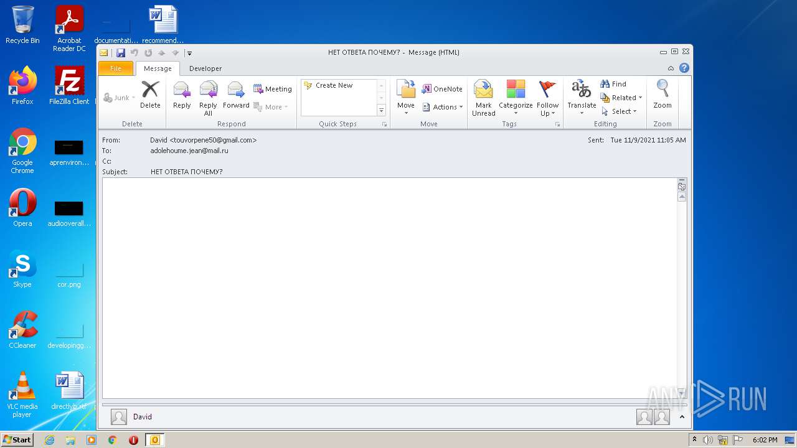Select the FileZilla Client shortcut
797x448 pixels.
click(69, 86)
